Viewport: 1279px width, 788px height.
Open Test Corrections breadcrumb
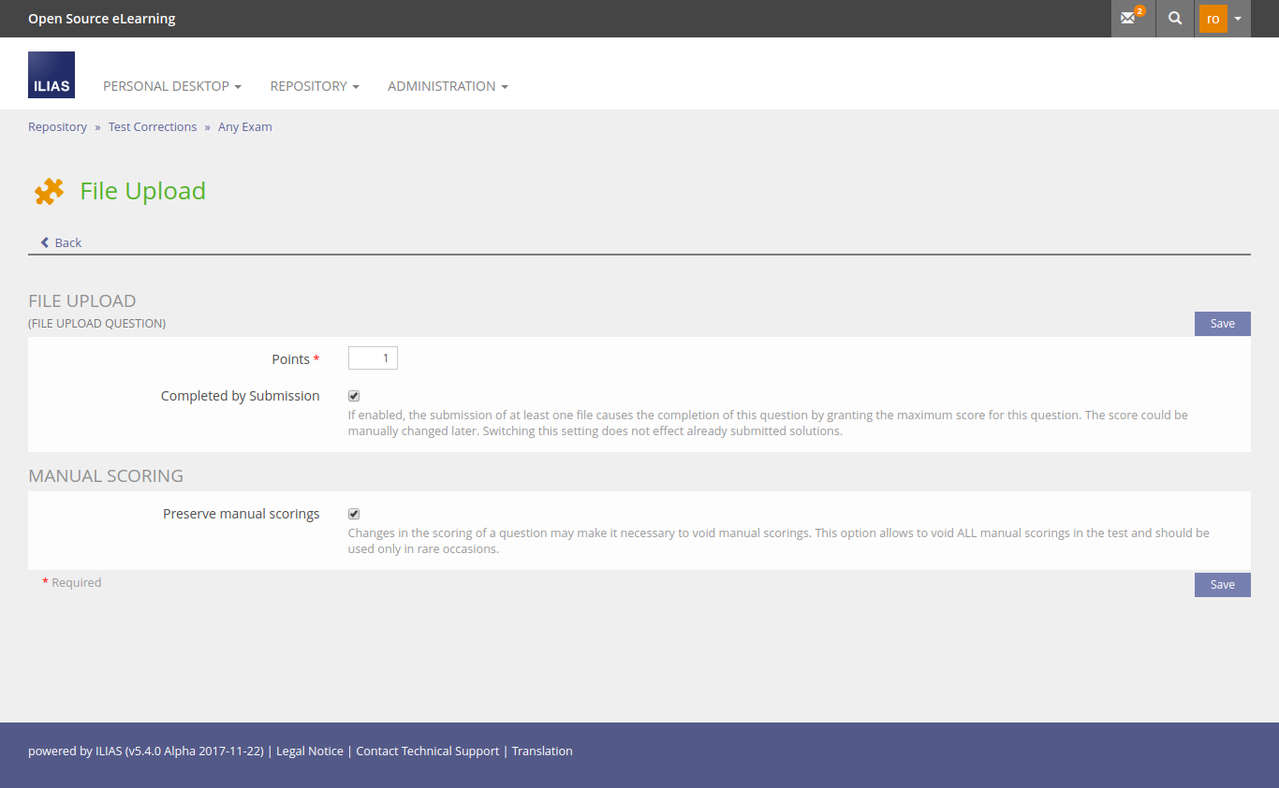click(153, 127)
